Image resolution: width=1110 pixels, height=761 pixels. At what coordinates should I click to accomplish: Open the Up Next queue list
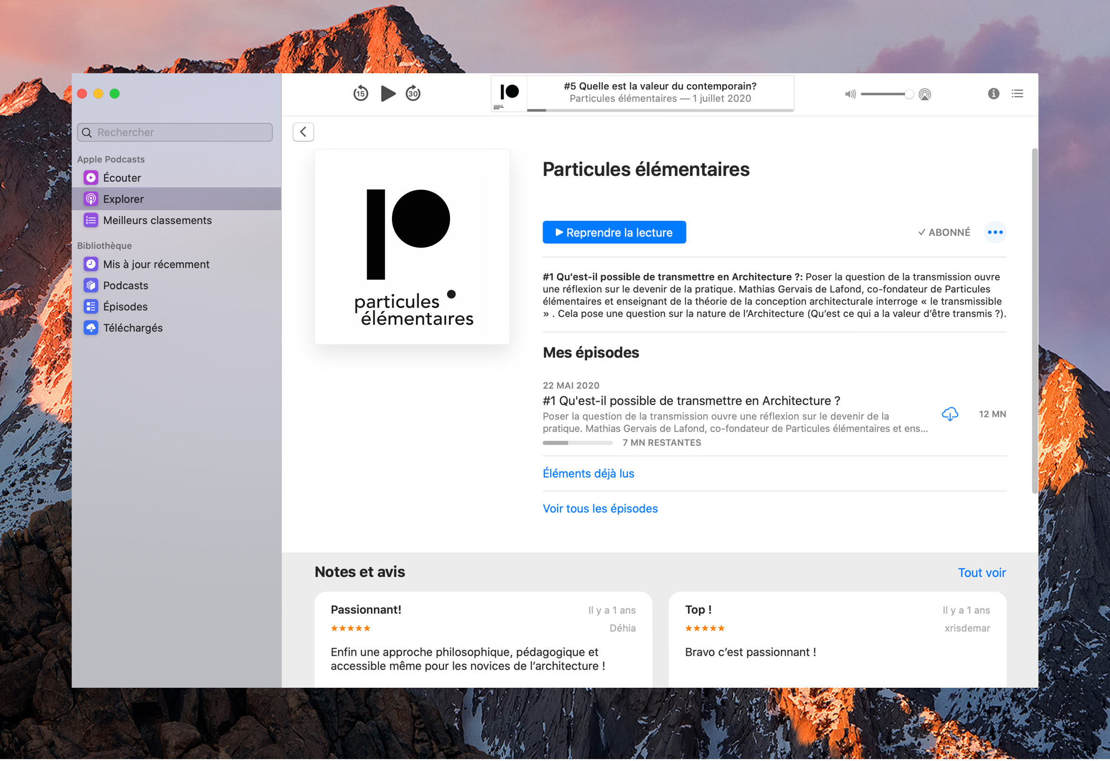coord(1017,94)
